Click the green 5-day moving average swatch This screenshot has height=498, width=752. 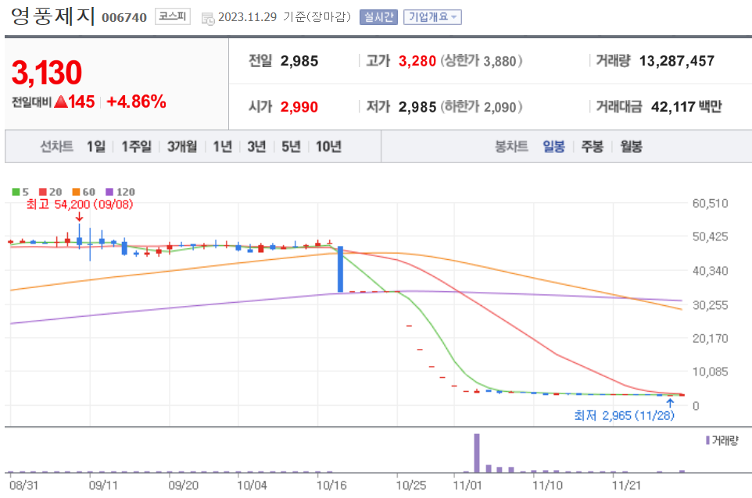[16, 192]
